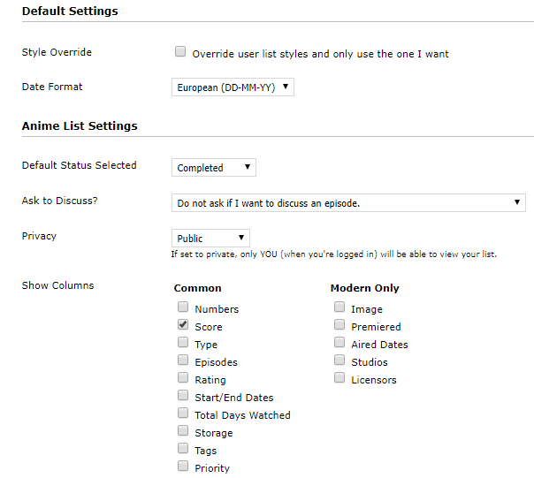Open the Default Status Selected dropdown
Image resolution: width=534 pixels, height=478 pixels.
(x=213, y=167)
